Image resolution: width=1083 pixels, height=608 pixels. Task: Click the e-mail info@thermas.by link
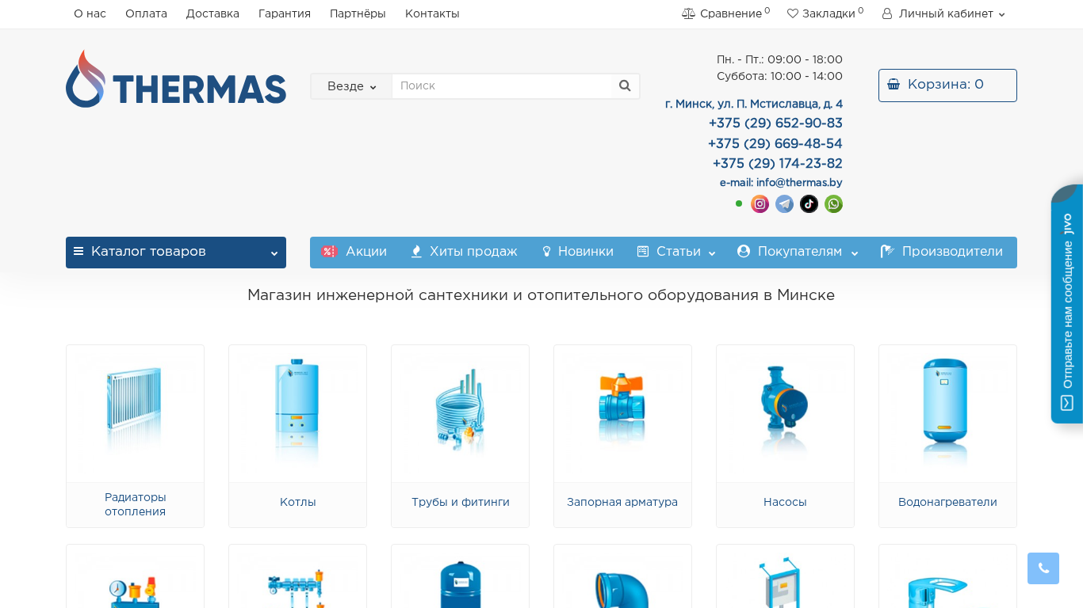pos(781,183)
